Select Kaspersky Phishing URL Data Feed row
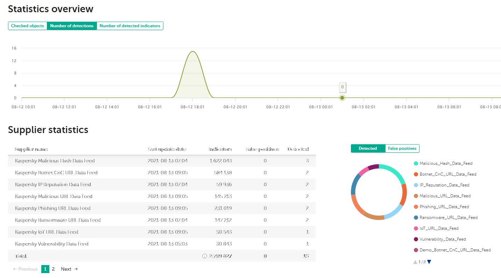This screenshot has height=278, width=501. coord(162,208)
